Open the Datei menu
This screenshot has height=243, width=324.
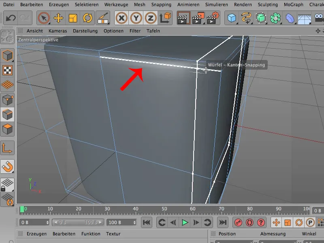point(9,4)
